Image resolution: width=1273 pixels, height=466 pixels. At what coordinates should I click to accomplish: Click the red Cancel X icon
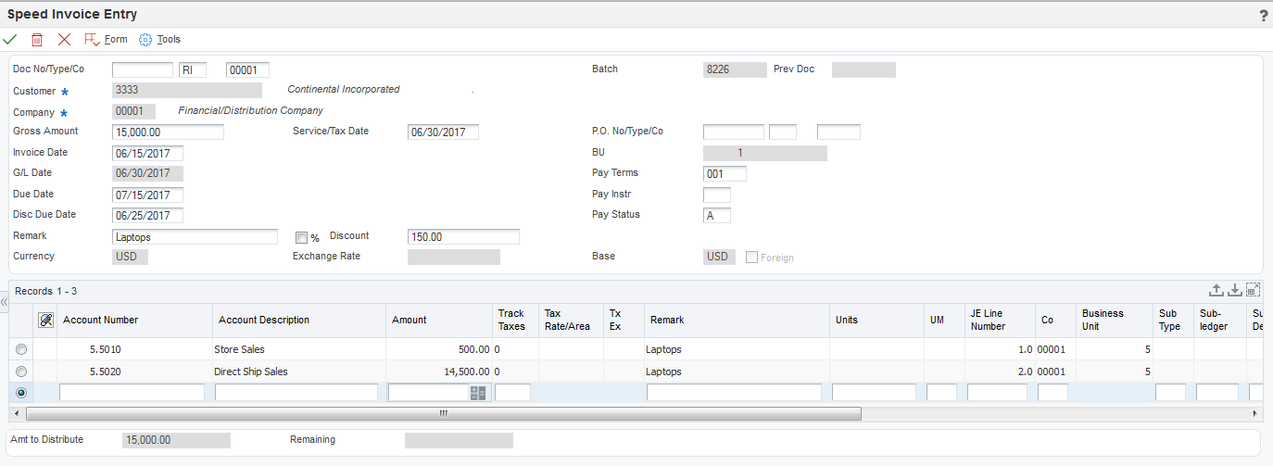[x=64, y=40]
